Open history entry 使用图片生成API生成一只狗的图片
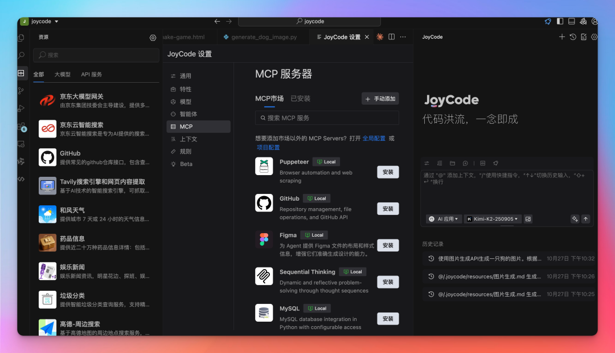The width and height of the screenshot is (615, 353). coord(509,259)
